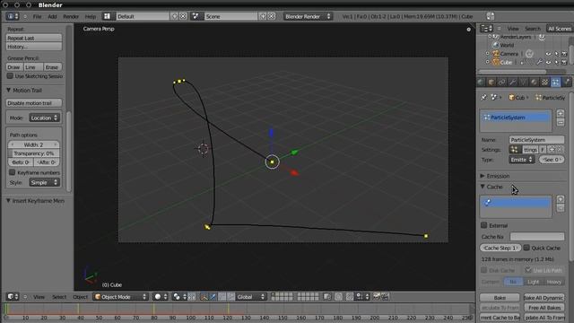Click the pin icon in properties context
Image resolution: width=574 pixels, height=323 pixels.
[x=484, y=98]
